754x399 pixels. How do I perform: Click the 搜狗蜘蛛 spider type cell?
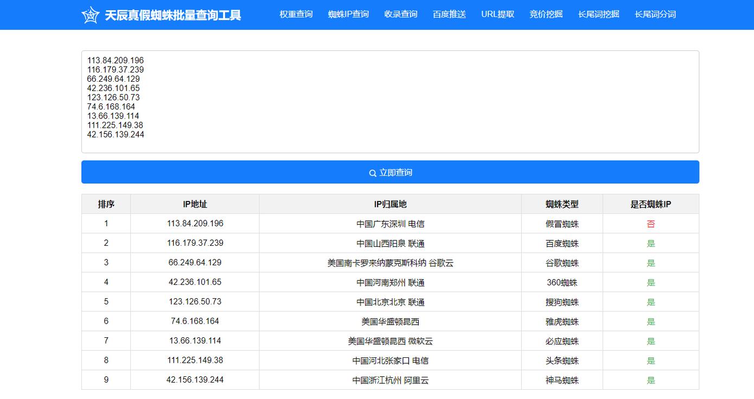coord(562,302)
